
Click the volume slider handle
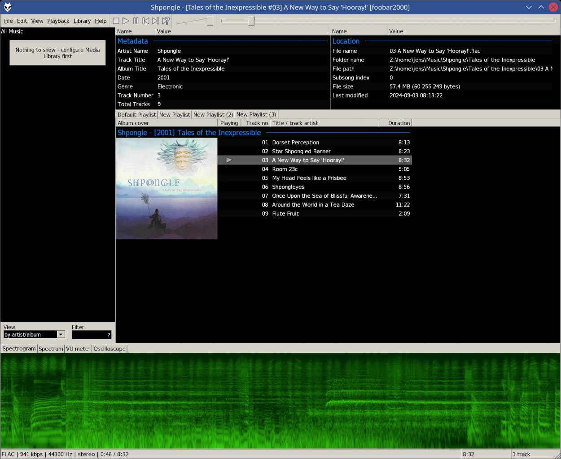[x=210, y=21]
